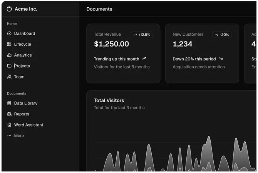
Task: Click the Total Revenue card amount
Action: (111, 44)
